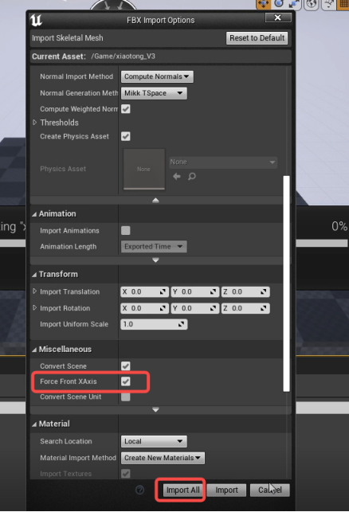Open Search Location Local dropdown
Image resolution: width=349 pixels, height=512 pixels.
[x=154, y=441]
